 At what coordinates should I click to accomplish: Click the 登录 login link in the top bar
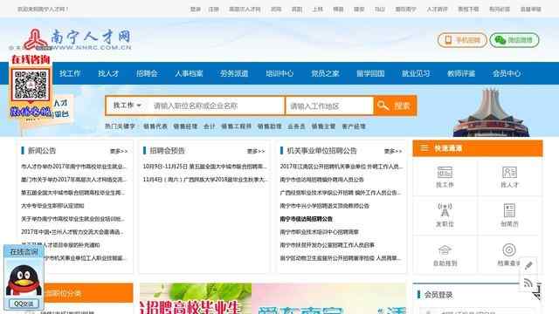(x=196, y=10)
